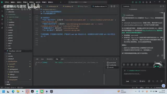Screen dimensions: 167x94
Task: Toggle bottom panel layout icon in title bar
Action: [x=136, y=2]
